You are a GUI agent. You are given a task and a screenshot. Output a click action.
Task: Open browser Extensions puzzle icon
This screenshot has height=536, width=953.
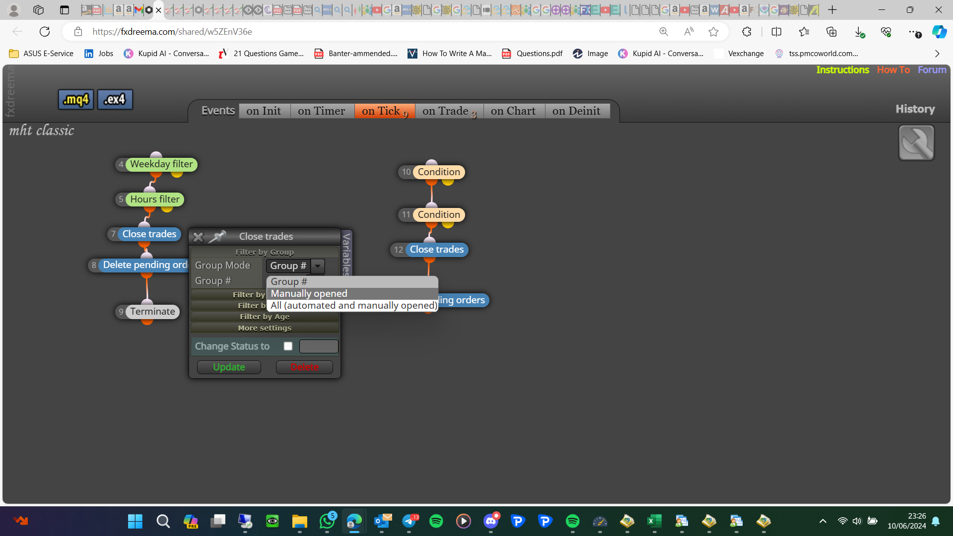pyautogui.click(x=747, y=32)
